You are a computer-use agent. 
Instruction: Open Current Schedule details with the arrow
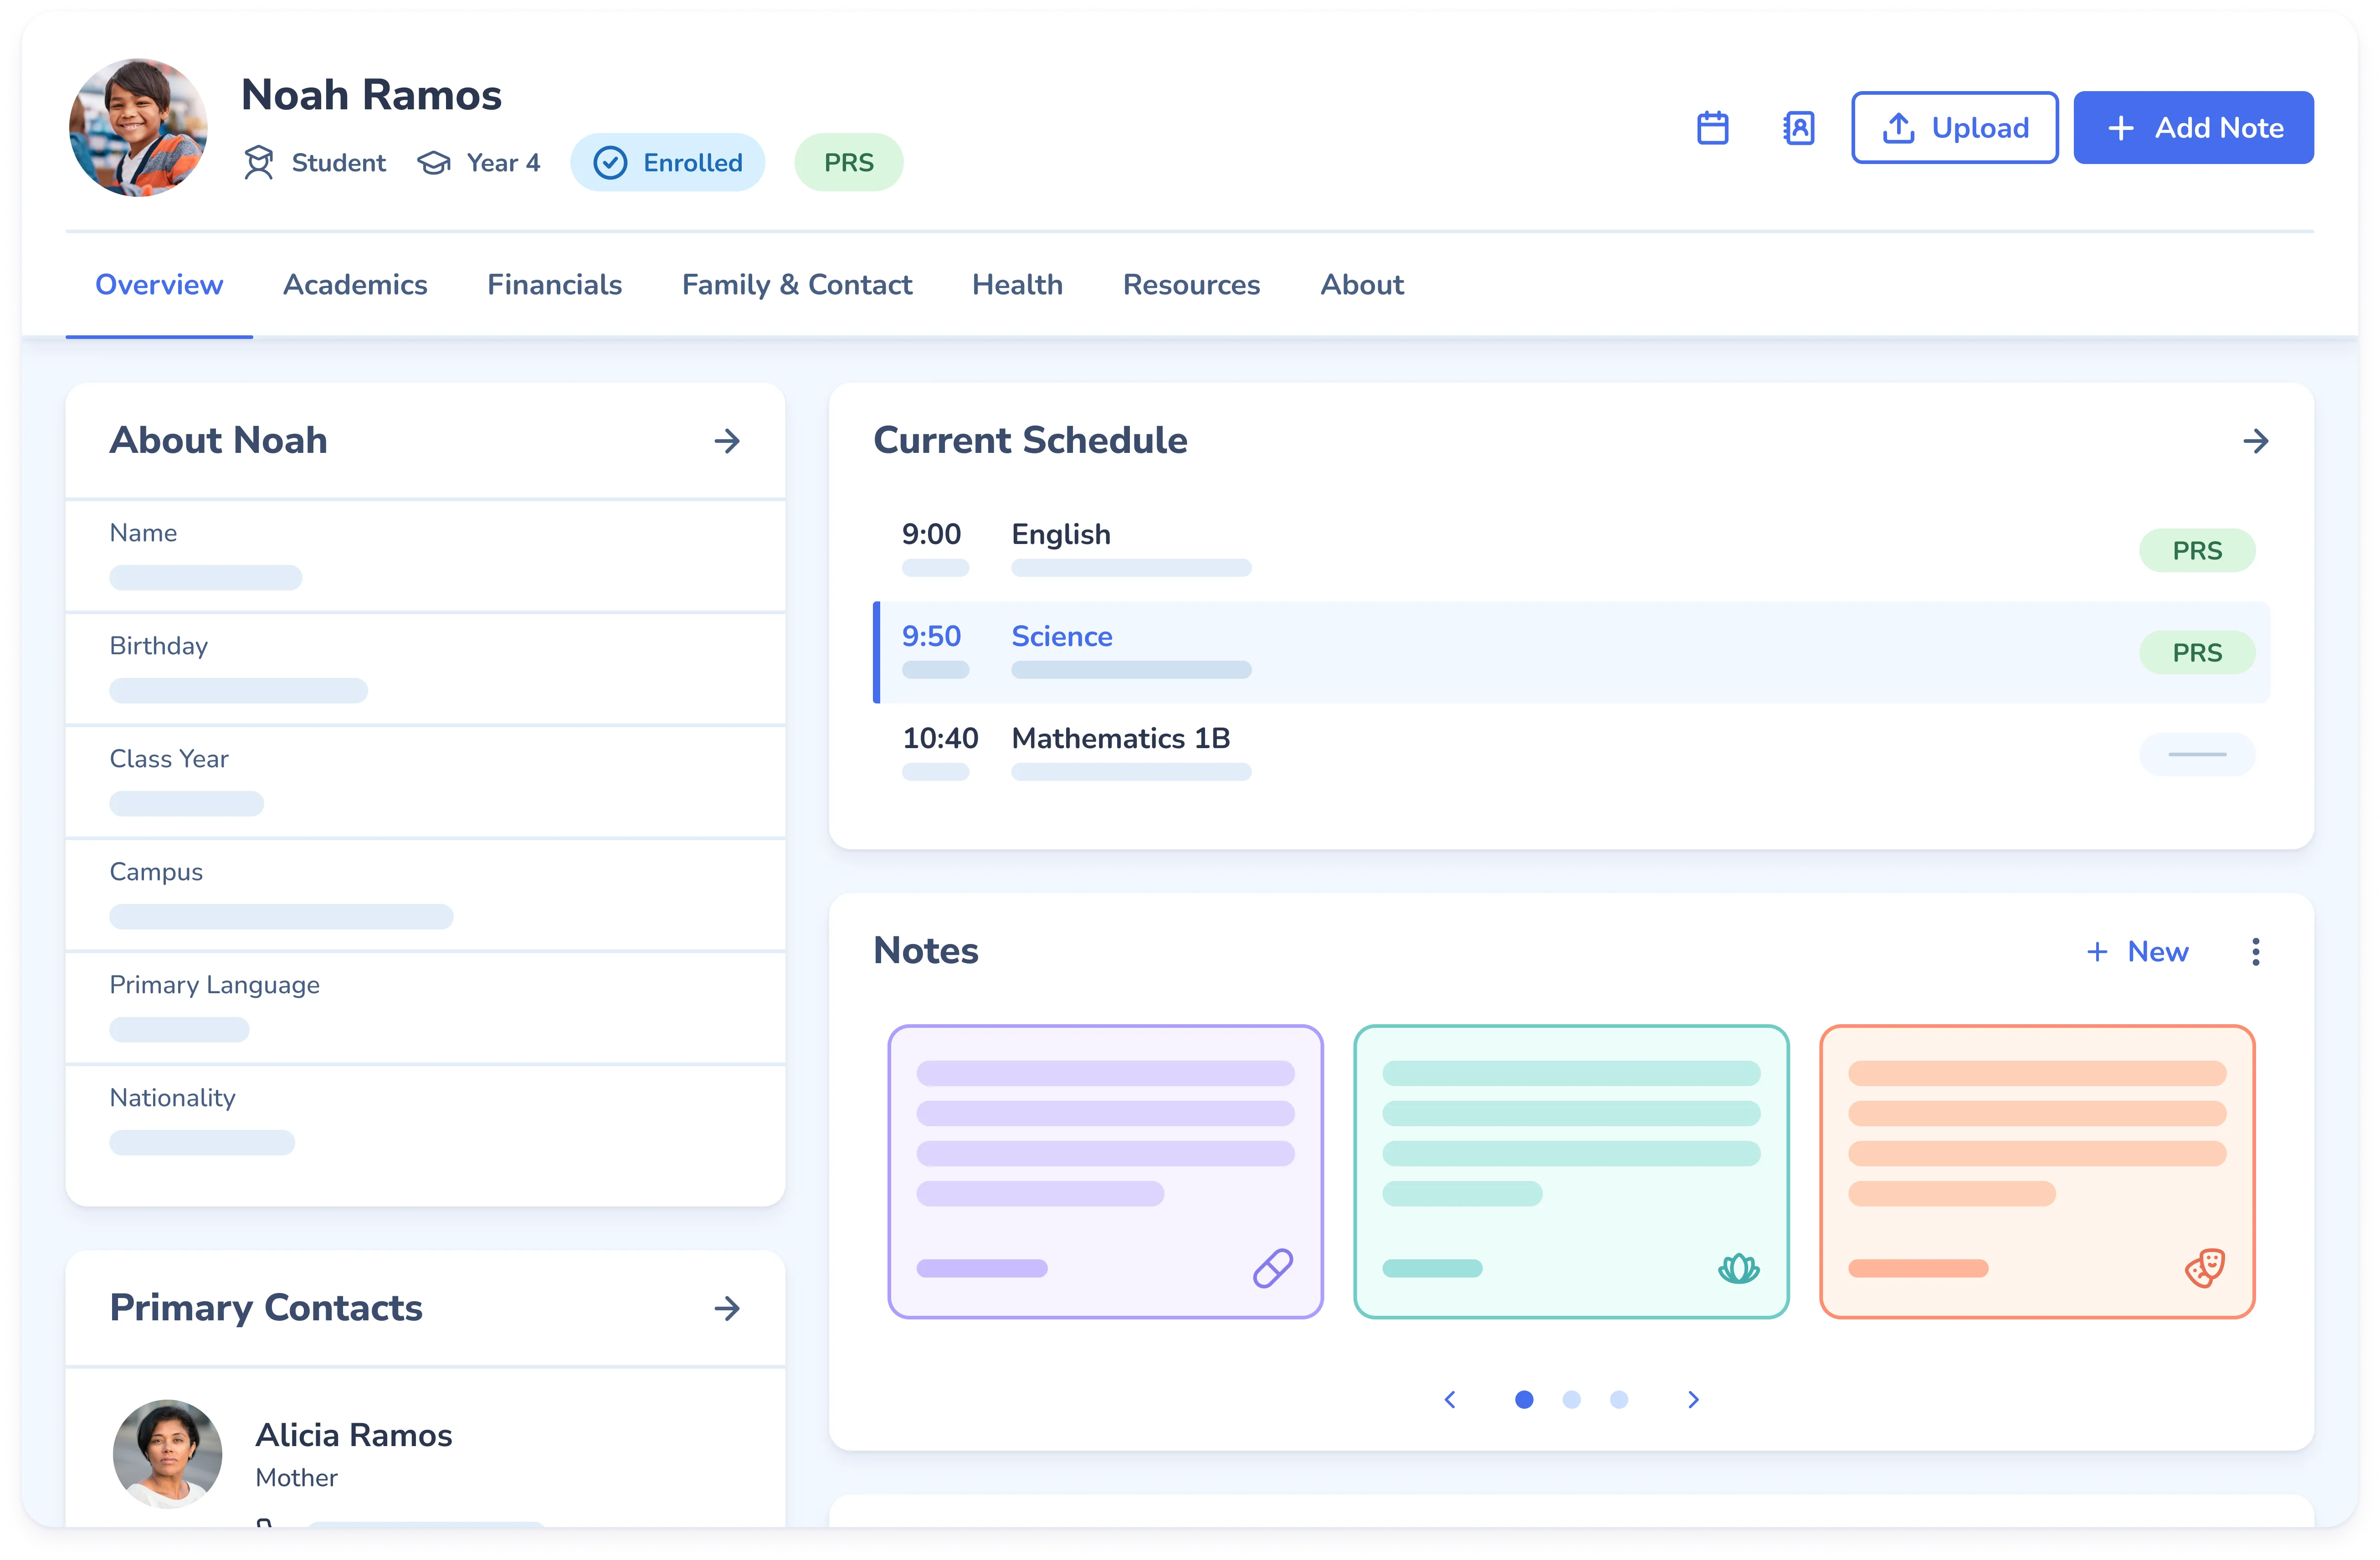tap(2257, 441)
